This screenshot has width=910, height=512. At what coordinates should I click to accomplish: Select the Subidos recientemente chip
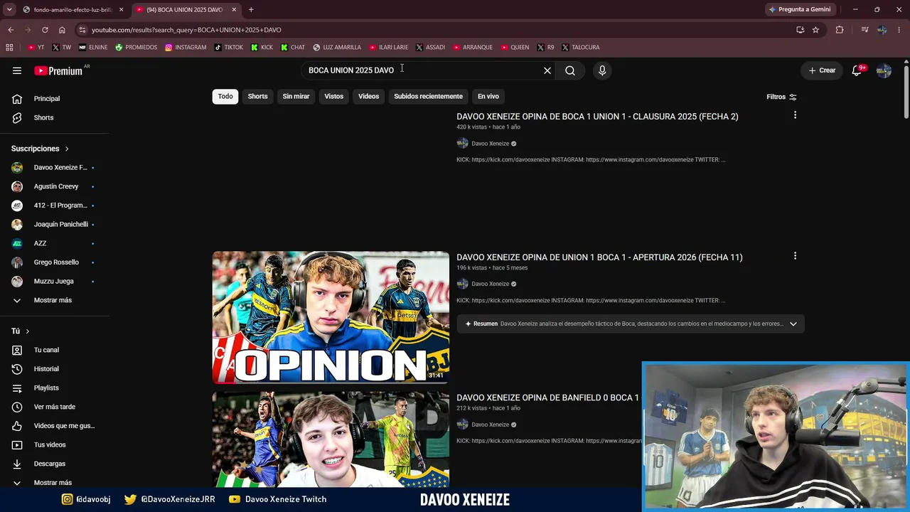tap(428, 96)
